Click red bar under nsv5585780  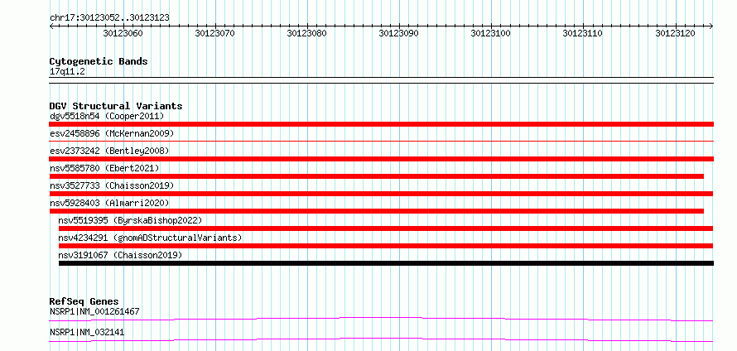pos(377,176)
